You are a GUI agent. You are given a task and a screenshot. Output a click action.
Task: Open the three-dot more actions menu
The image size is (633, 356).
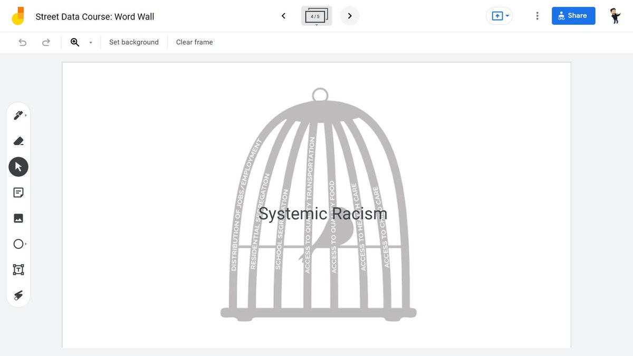pos(537,16)
